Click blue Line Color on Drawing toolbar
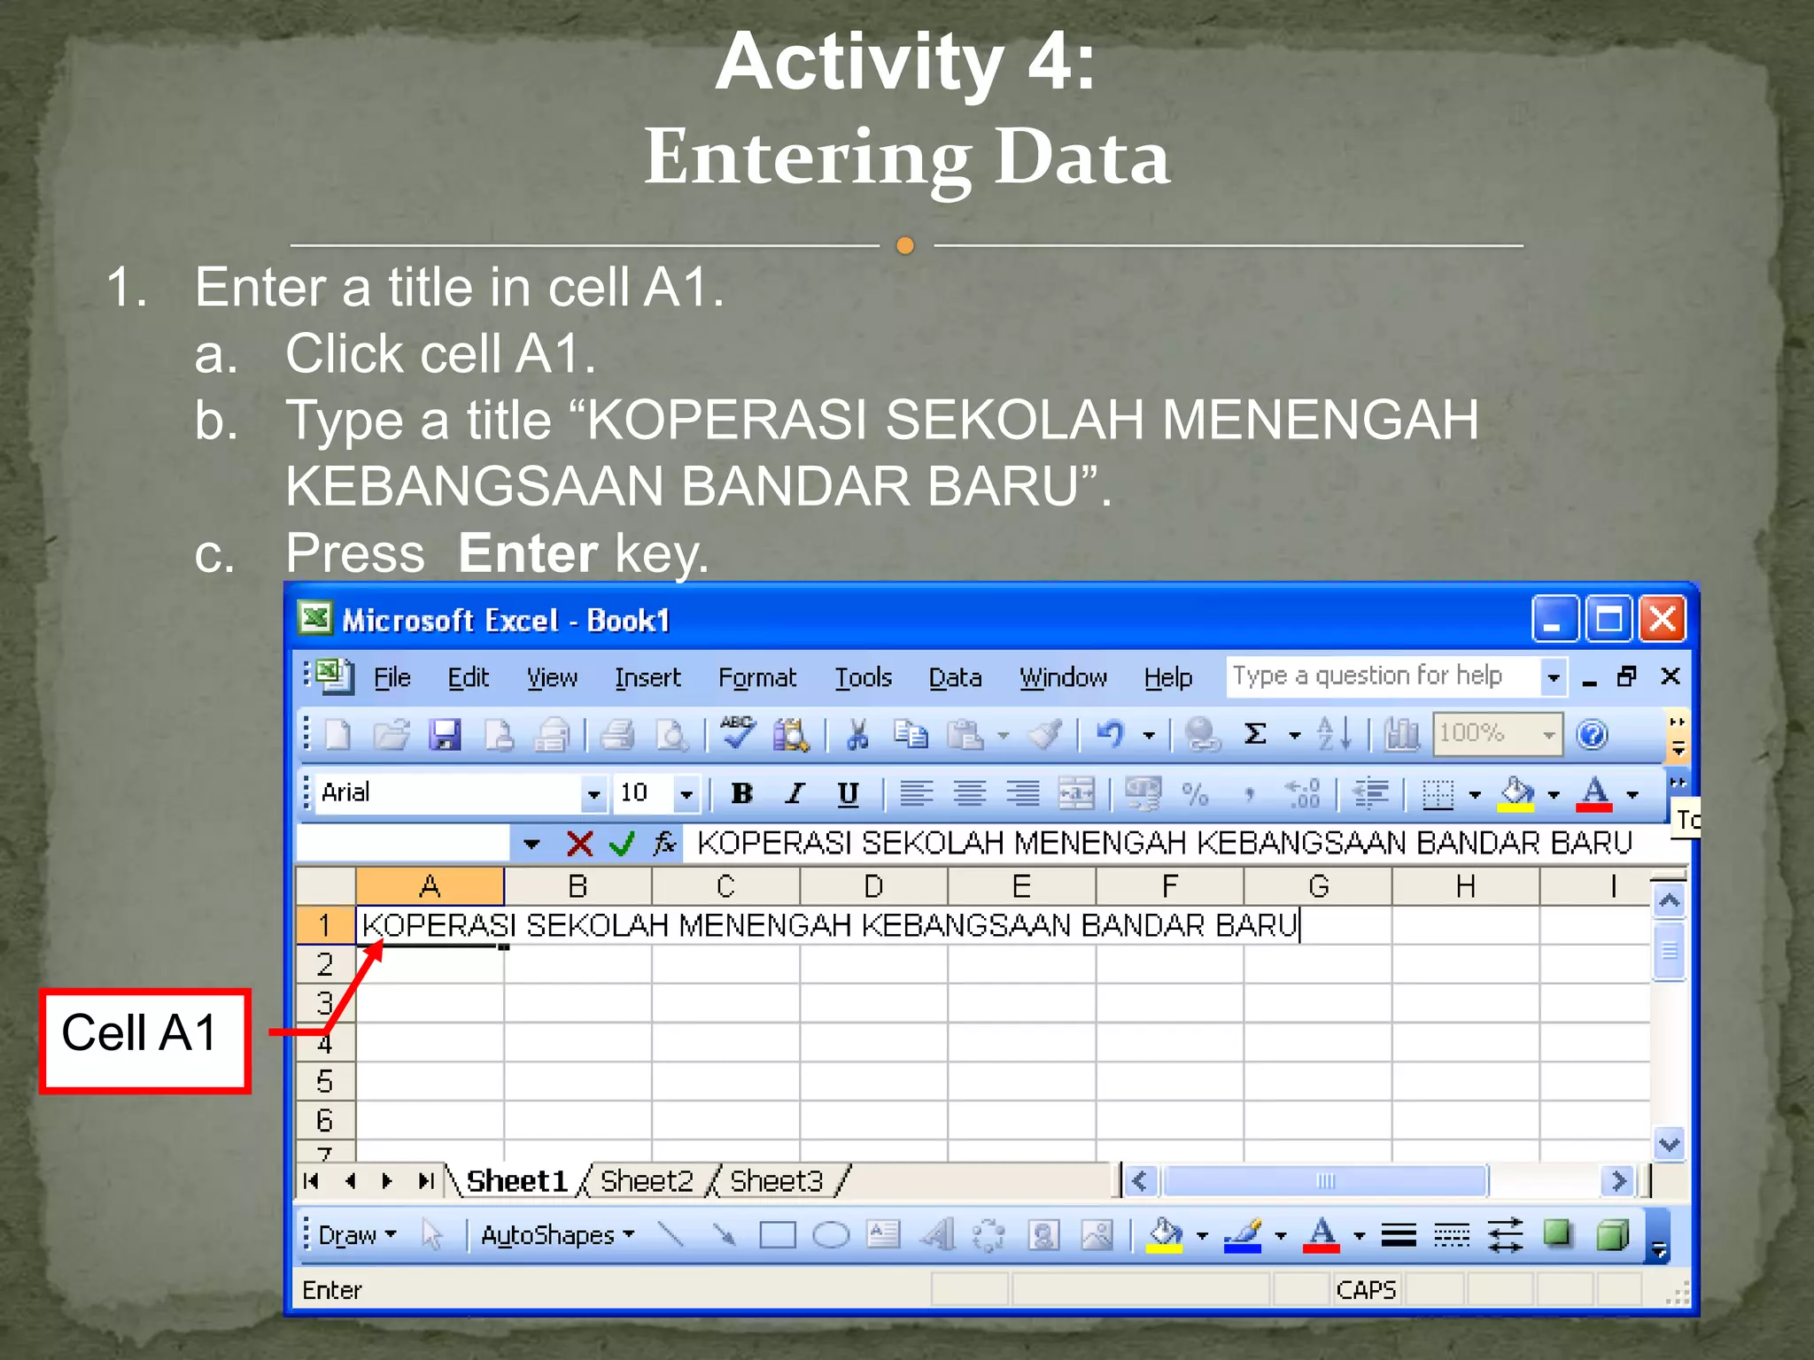Screen dimensions: 1814x1360 (x=1243, y=1234)
